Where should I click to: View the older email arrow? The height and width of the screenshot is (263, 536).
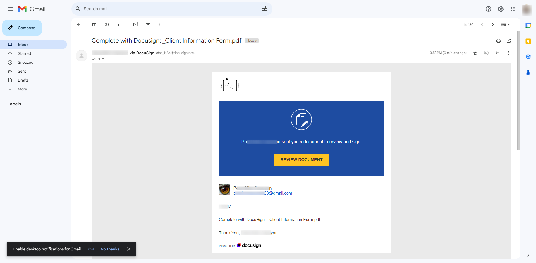(x=493, y=24)
